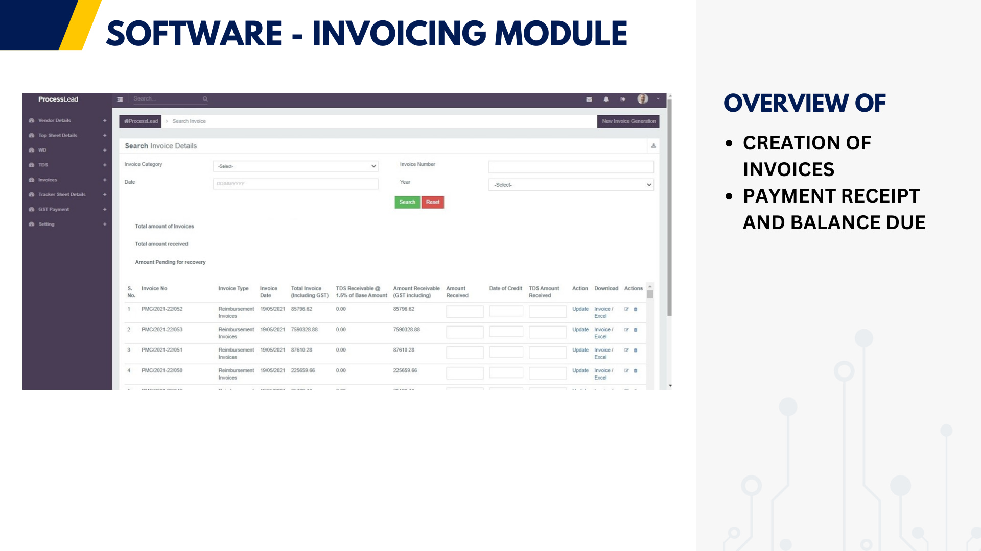The width and height of the screenshot is (981, 551).
Task: Click the user profile avatar
Action: point(643,99)
